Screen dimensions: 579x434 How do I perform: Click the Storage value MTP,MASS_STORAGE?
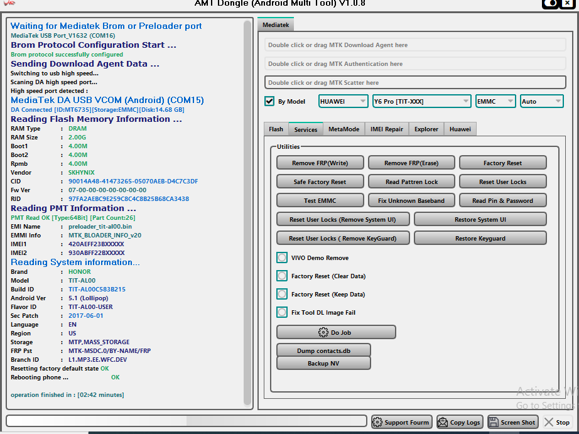[99, 342]
